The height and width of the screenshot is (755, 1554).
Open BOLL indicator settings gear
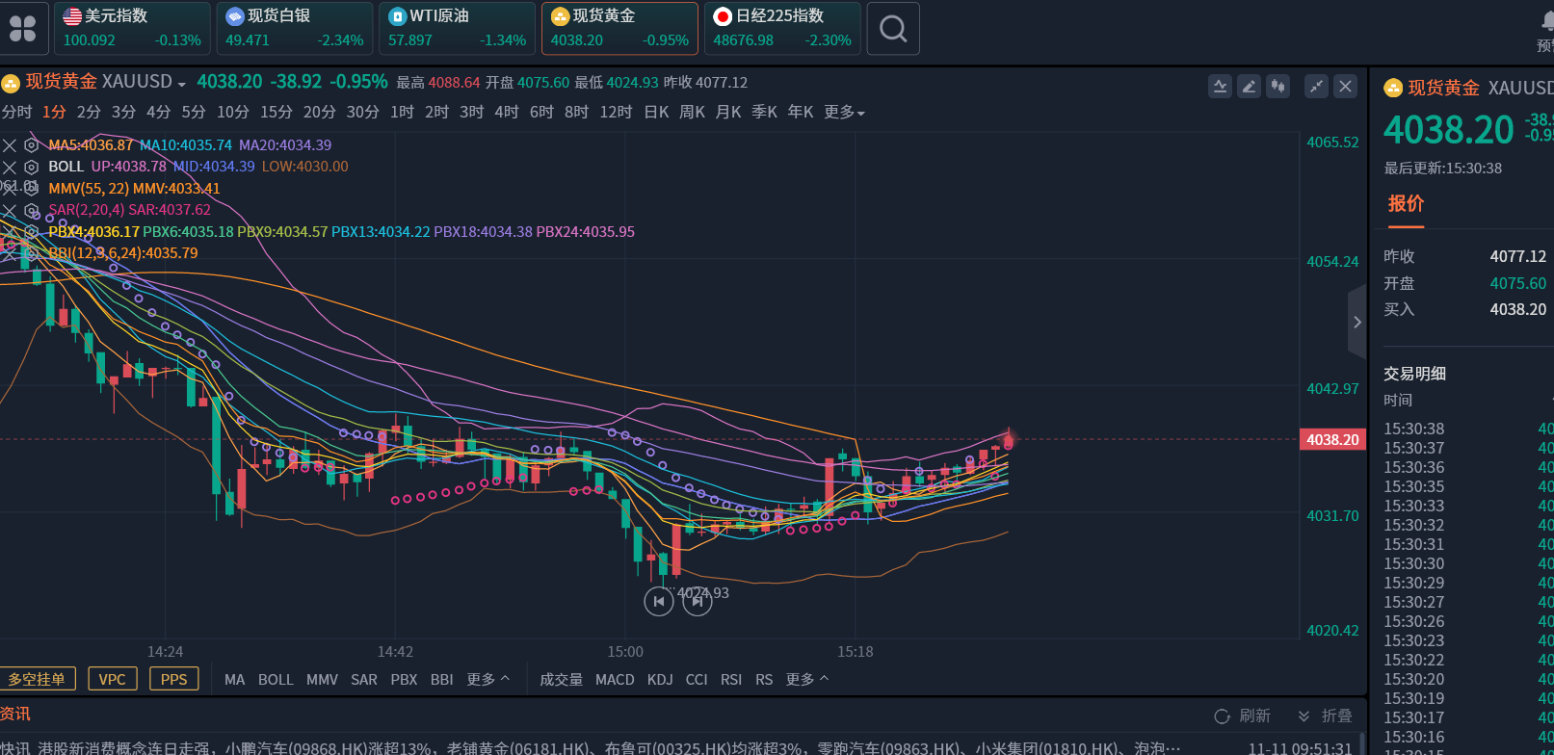[31, 167]
